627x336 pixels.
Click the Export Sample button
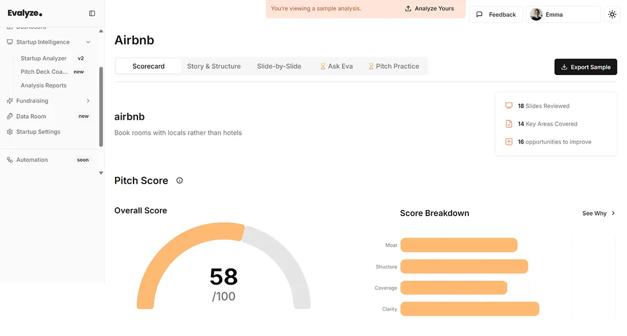click(585, 67)
